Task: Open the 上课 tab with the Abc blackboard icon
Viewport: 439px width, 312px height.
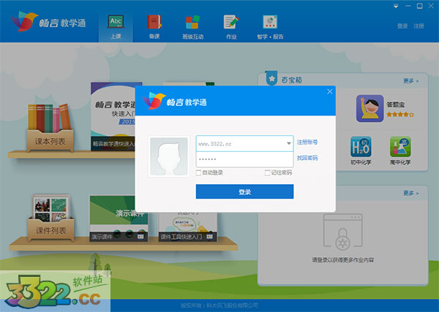Action: click(x=116, y=27)
